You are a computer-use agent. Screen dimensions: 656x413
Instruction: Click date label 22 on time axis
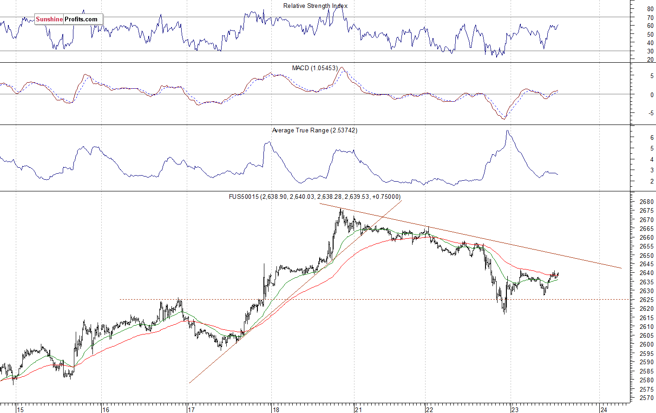[429, 410]
